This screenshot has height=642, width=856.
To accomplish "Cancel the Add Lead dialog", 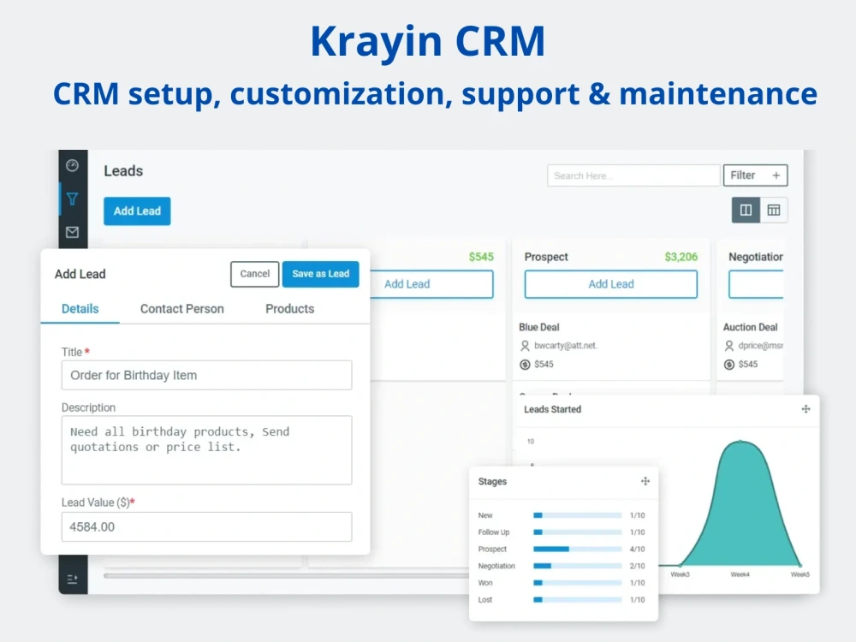I will click(x=255, y=274).
